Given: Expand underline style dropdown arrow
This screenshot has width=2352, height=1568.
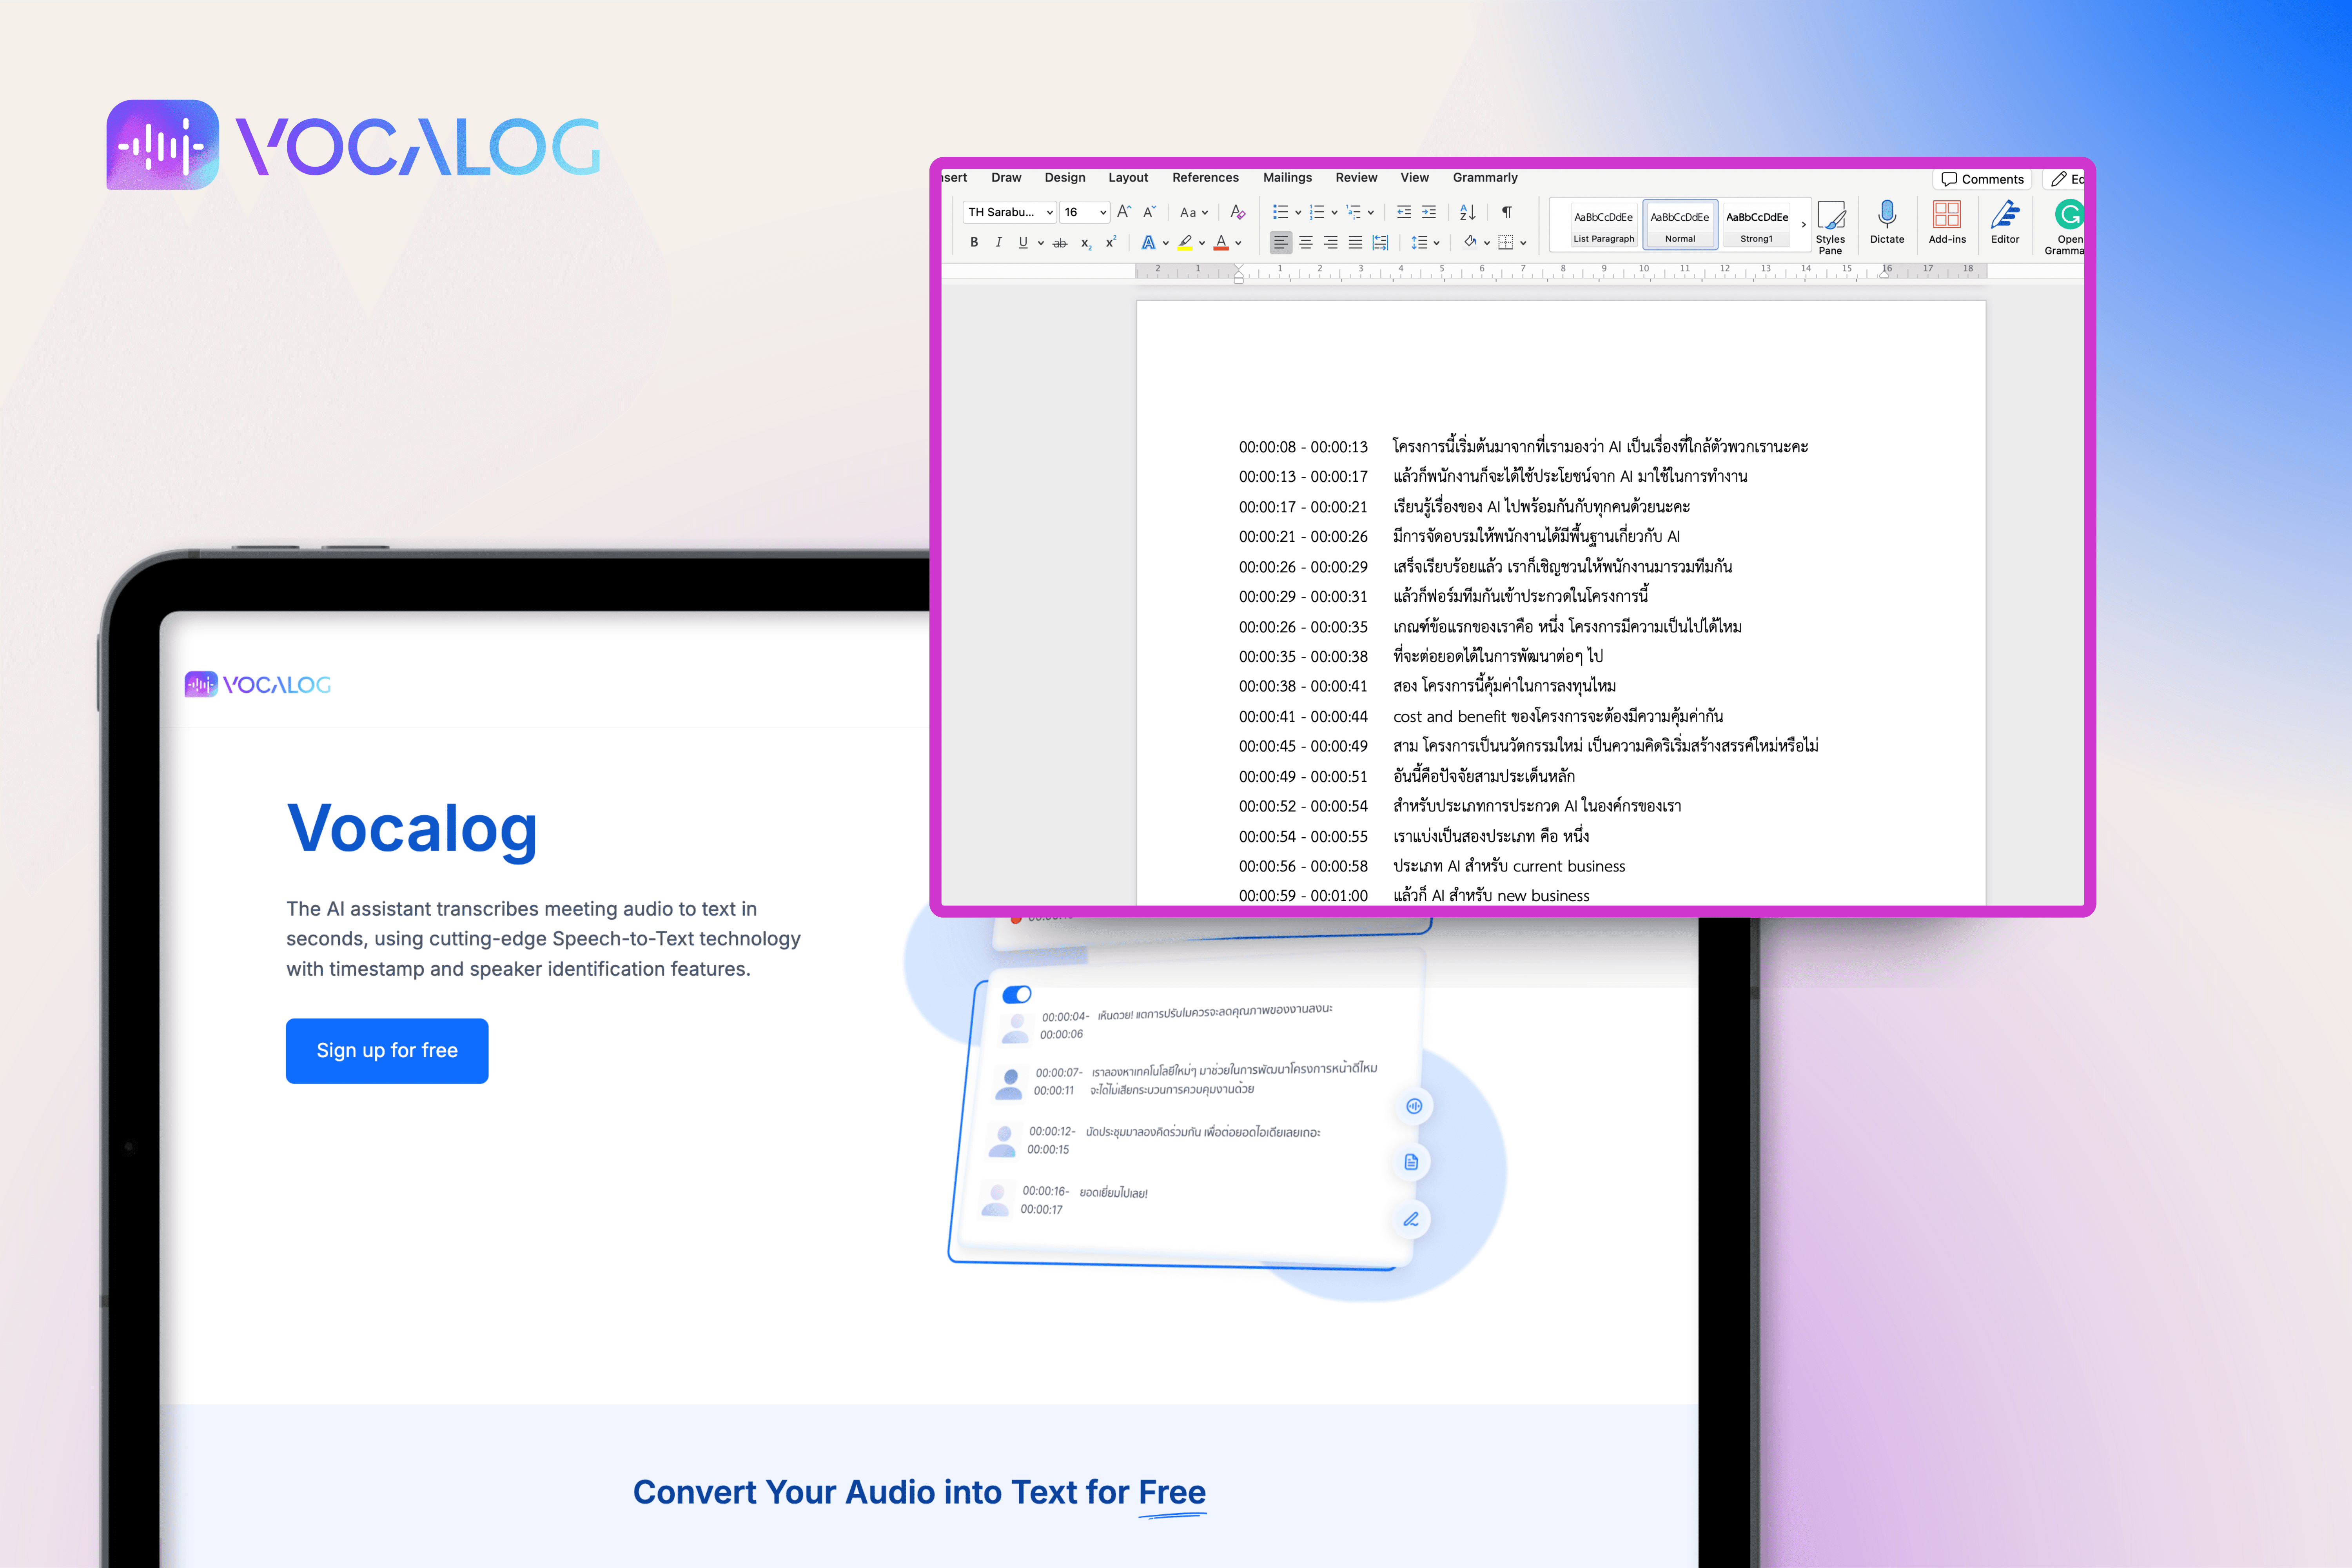Looking at the screenshot, I should (x=1041, y=243).
